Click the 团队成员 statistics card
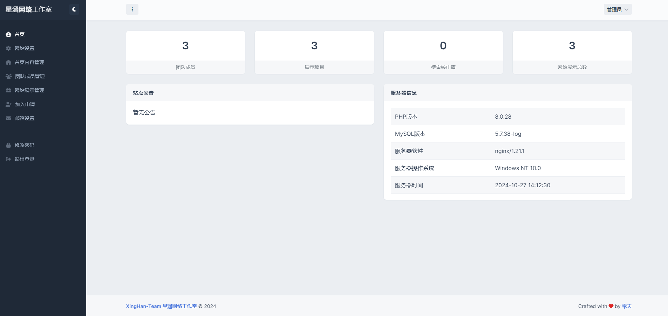The image size is (668, 316). 185,52
